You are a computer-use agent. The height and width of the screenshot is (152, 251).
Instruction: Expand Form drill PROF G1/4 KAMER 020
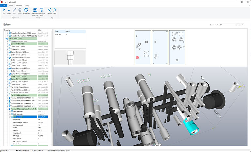7,101
